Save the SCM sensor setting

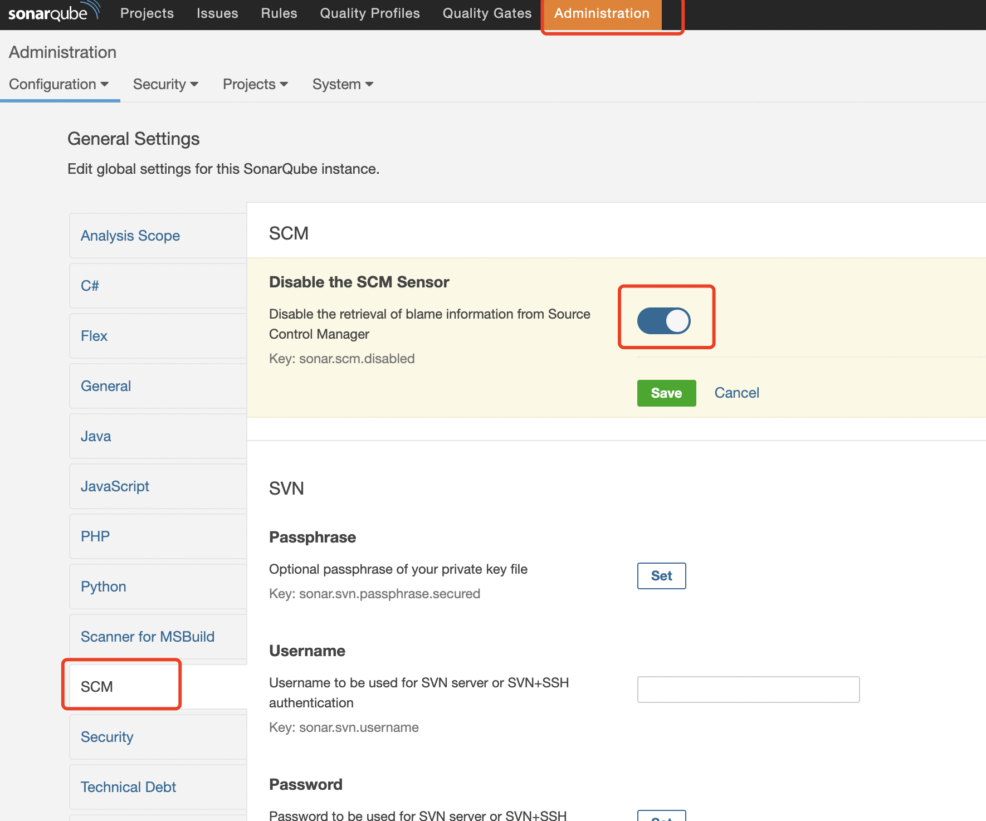[667, 393]
